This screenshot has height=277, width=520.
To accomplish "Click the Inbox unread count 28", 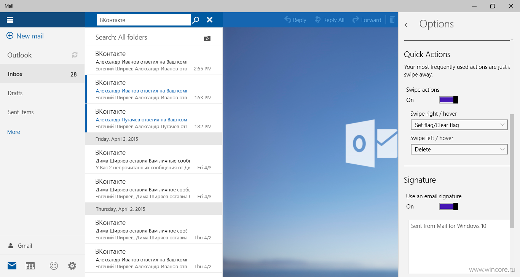I will click(73, 74).
